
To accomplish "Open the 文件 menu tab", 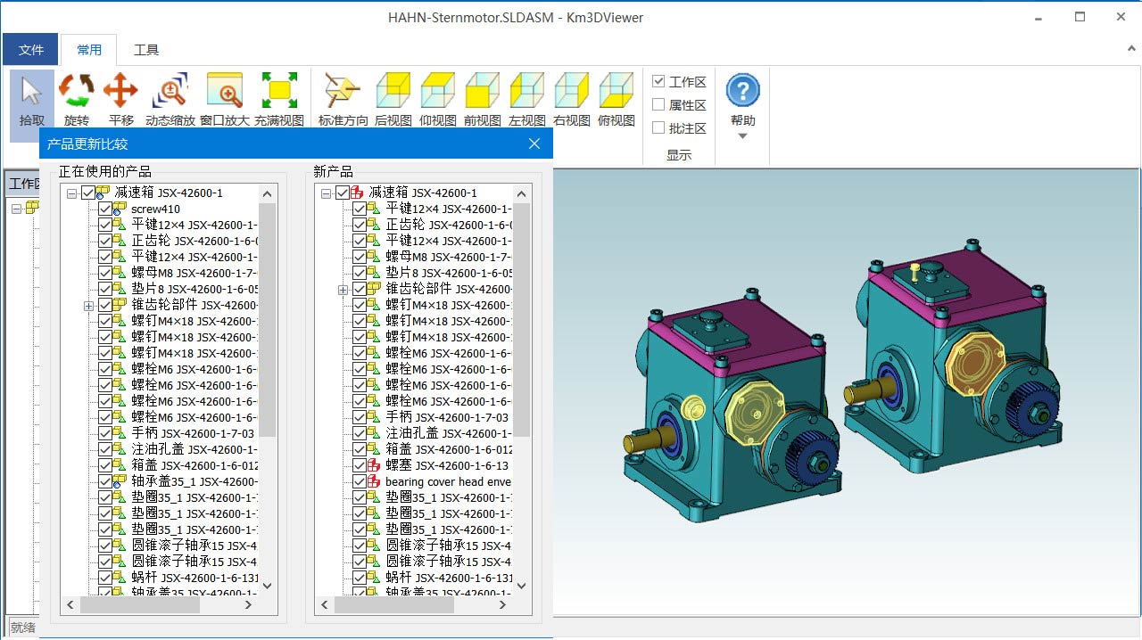I will pos(31,50).
